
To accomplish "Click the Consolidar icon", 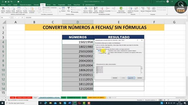I will [108, 10].
